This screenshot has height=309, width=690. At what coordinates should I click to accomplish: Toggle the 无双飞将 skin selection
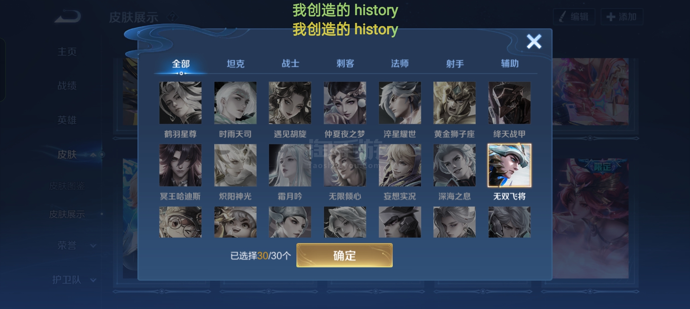pos(509,165)
